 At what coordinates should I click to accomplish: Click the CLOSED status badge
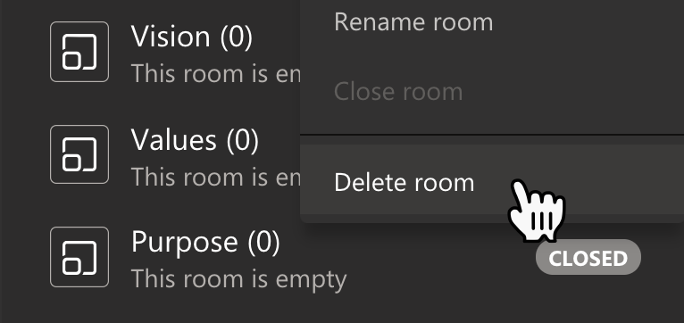pyautogui.click(x=588, y=257)
